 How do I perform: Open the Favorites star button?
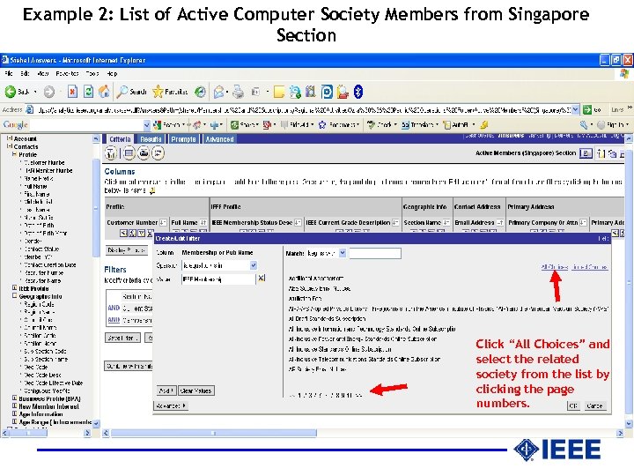click(x=170, y=92)
